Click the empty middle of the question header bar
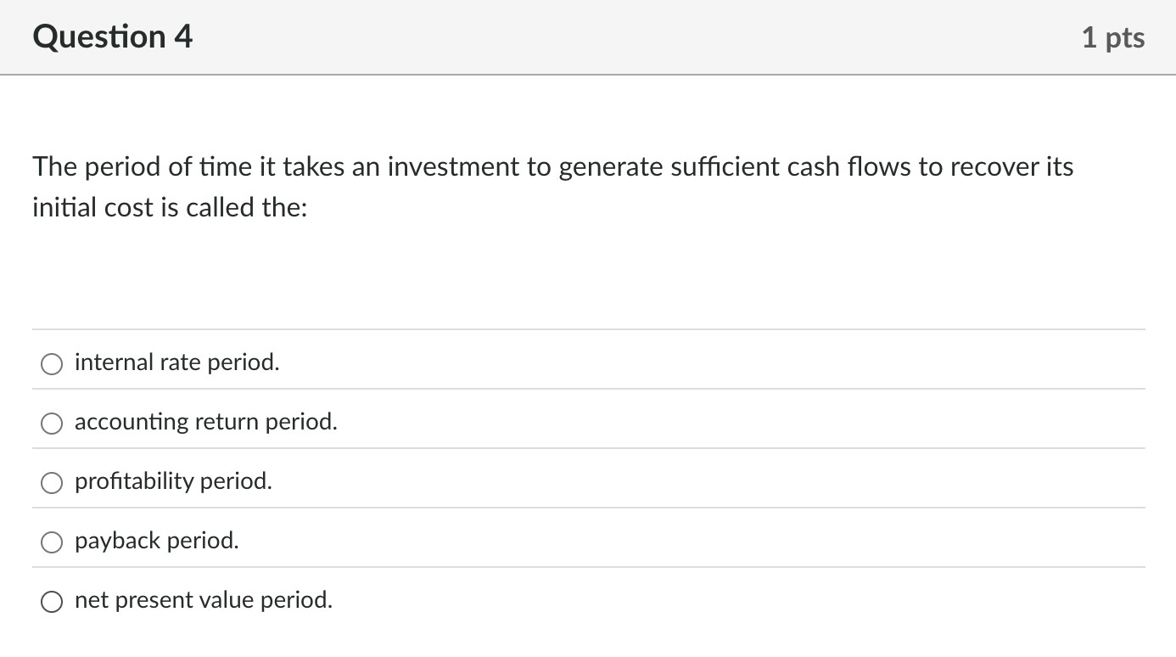Viewport: 1176px width, 657px height. 594,37
